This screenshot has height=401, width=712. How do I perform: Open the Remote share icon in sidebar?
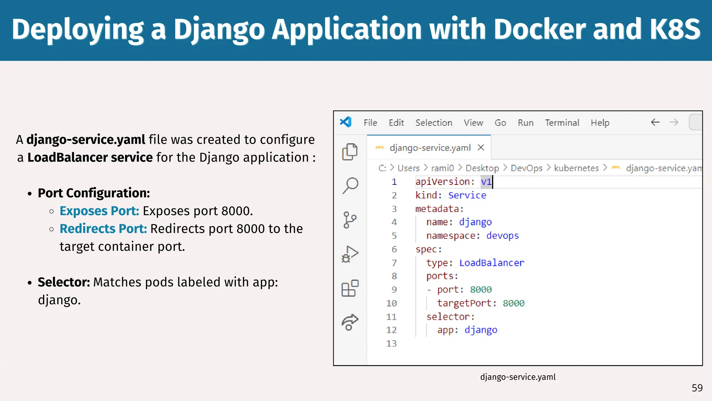click(x=350, y=322)
